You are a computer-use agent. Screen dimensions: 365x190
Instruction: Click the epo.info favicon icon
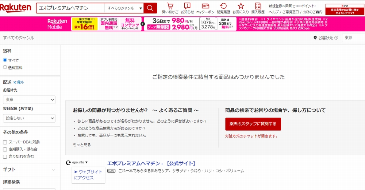click(x=68, y=163)
